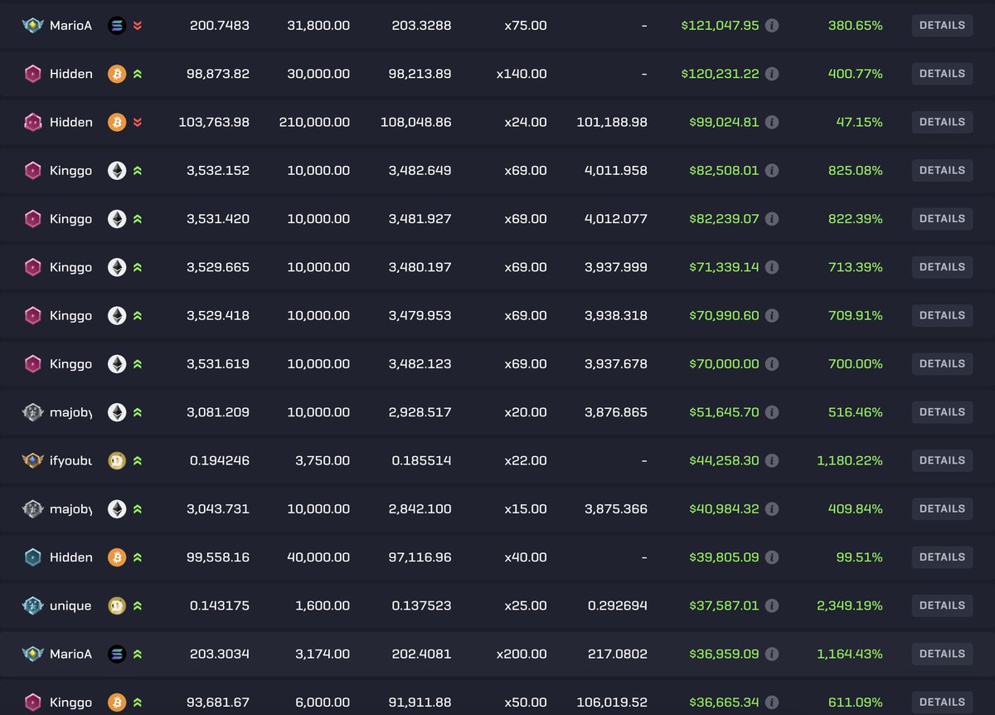
Task: Click the Bitcoin icon in the 98,873.82 row
Action: click(117, 74)
